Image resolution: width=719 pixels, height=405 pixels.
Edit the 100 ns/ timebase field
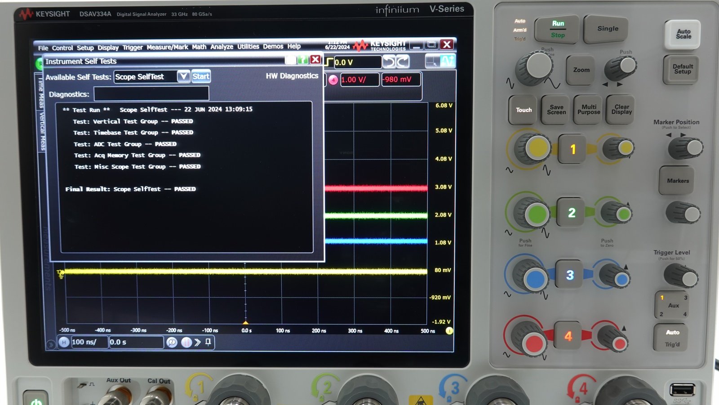coord(89,342)
